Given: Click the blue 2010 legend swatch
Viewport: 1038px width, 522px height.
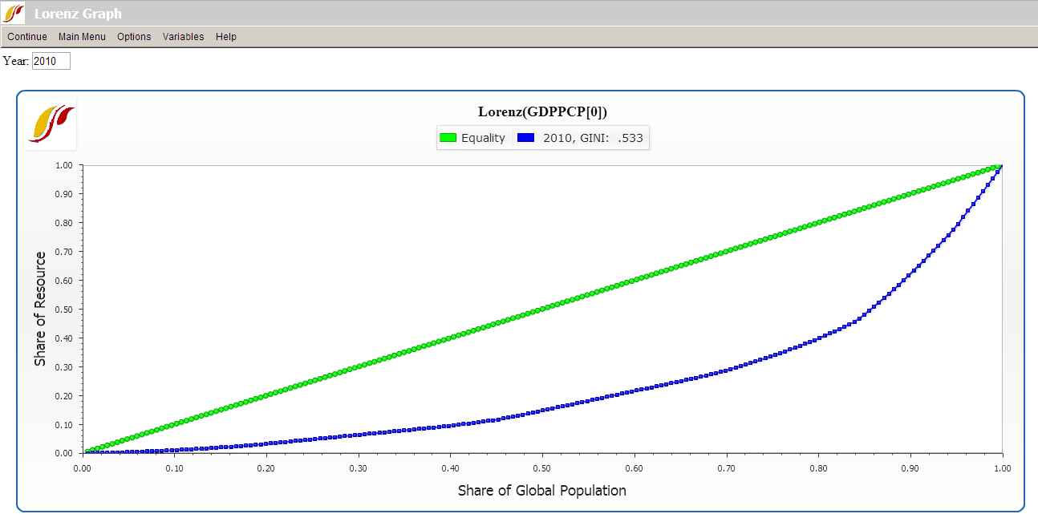Looking at the screenshot, I should pos(526,138).
